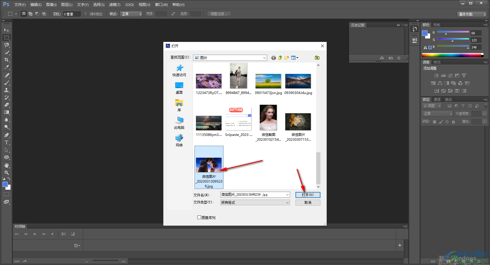The image size is (490, 265).
Task: Open the workspace switcher dropdown
Action: pyautogui.click(x=472, y=14)
